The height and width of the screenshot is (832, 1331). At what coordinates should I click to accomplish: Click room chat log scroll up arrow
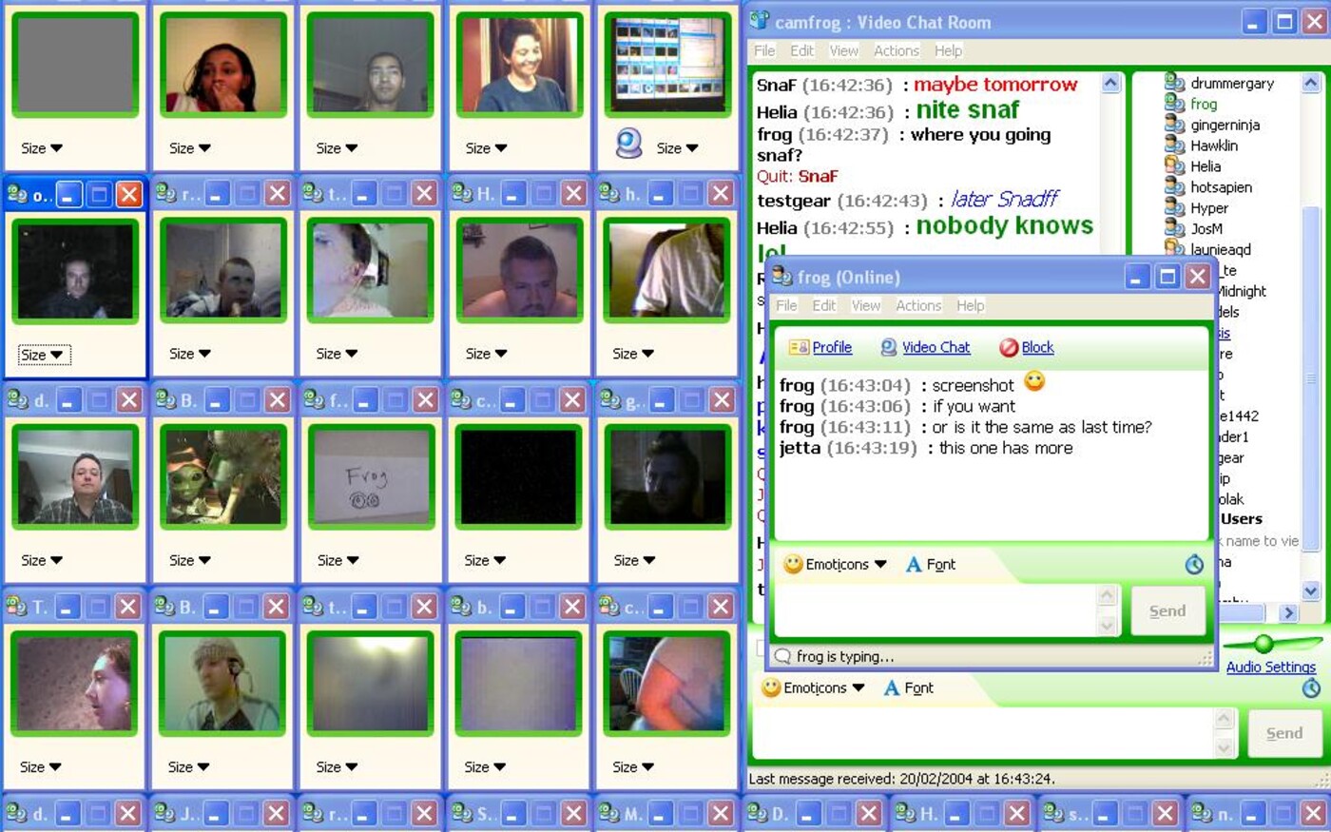point(1110,84)
